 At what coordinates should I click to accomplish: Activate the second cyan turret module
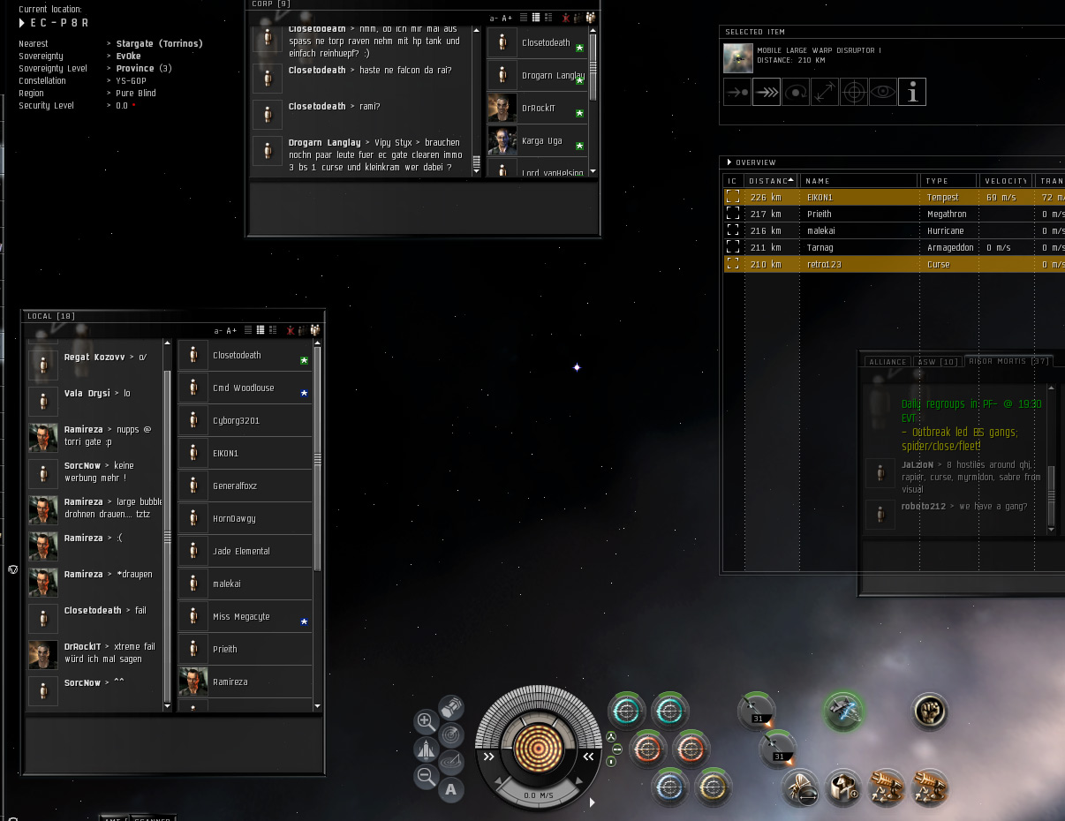point(670,711)
